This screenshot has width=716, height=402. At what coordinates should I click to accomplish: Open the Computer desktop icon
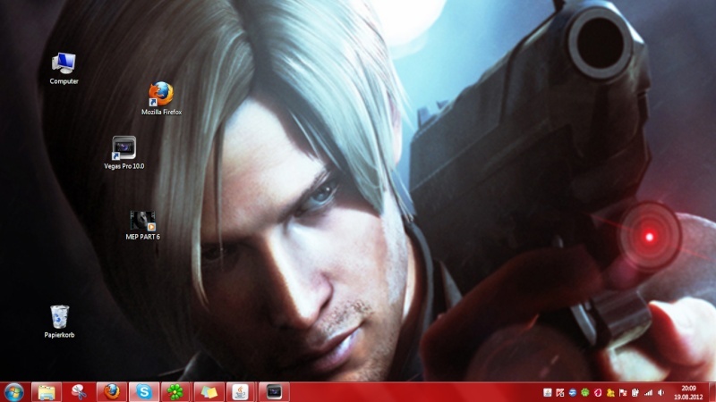coord(64,69)
